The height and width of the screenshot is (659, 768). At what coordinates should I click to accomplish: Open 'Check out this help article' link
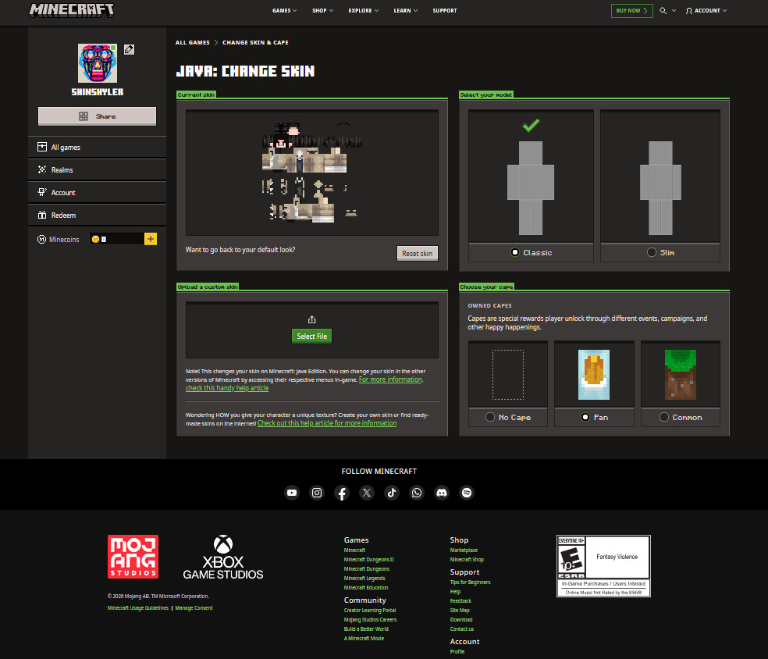coord(327,423)
